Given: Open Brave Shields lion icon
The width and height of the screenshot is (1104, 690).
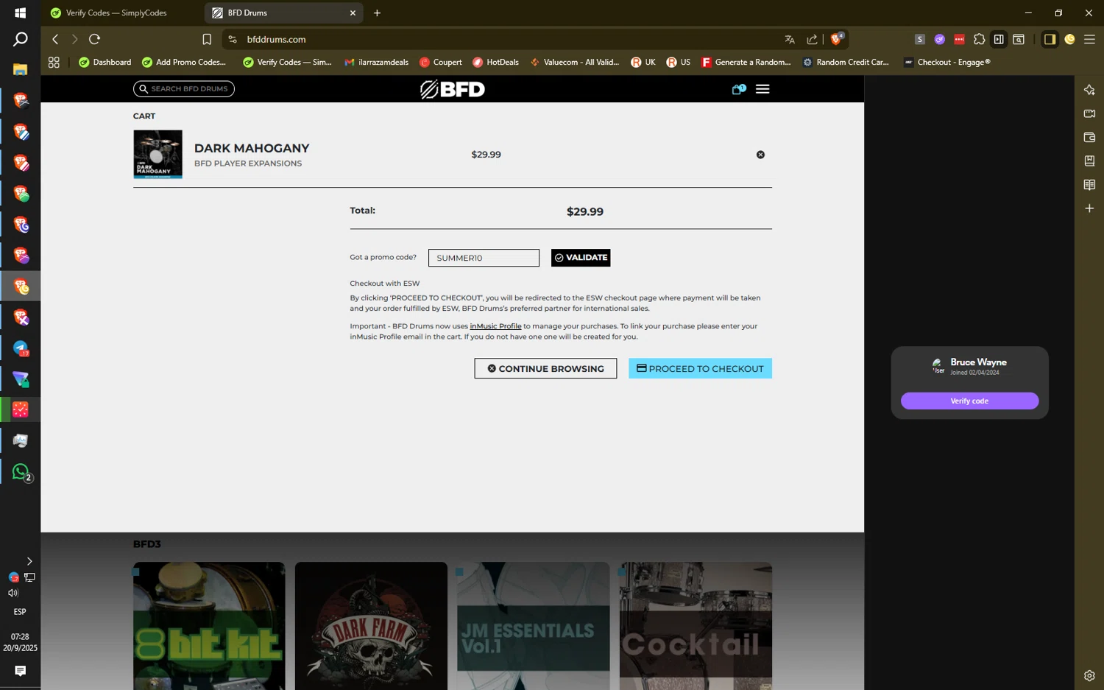Looking at the screenshot, I should [837, 39].
